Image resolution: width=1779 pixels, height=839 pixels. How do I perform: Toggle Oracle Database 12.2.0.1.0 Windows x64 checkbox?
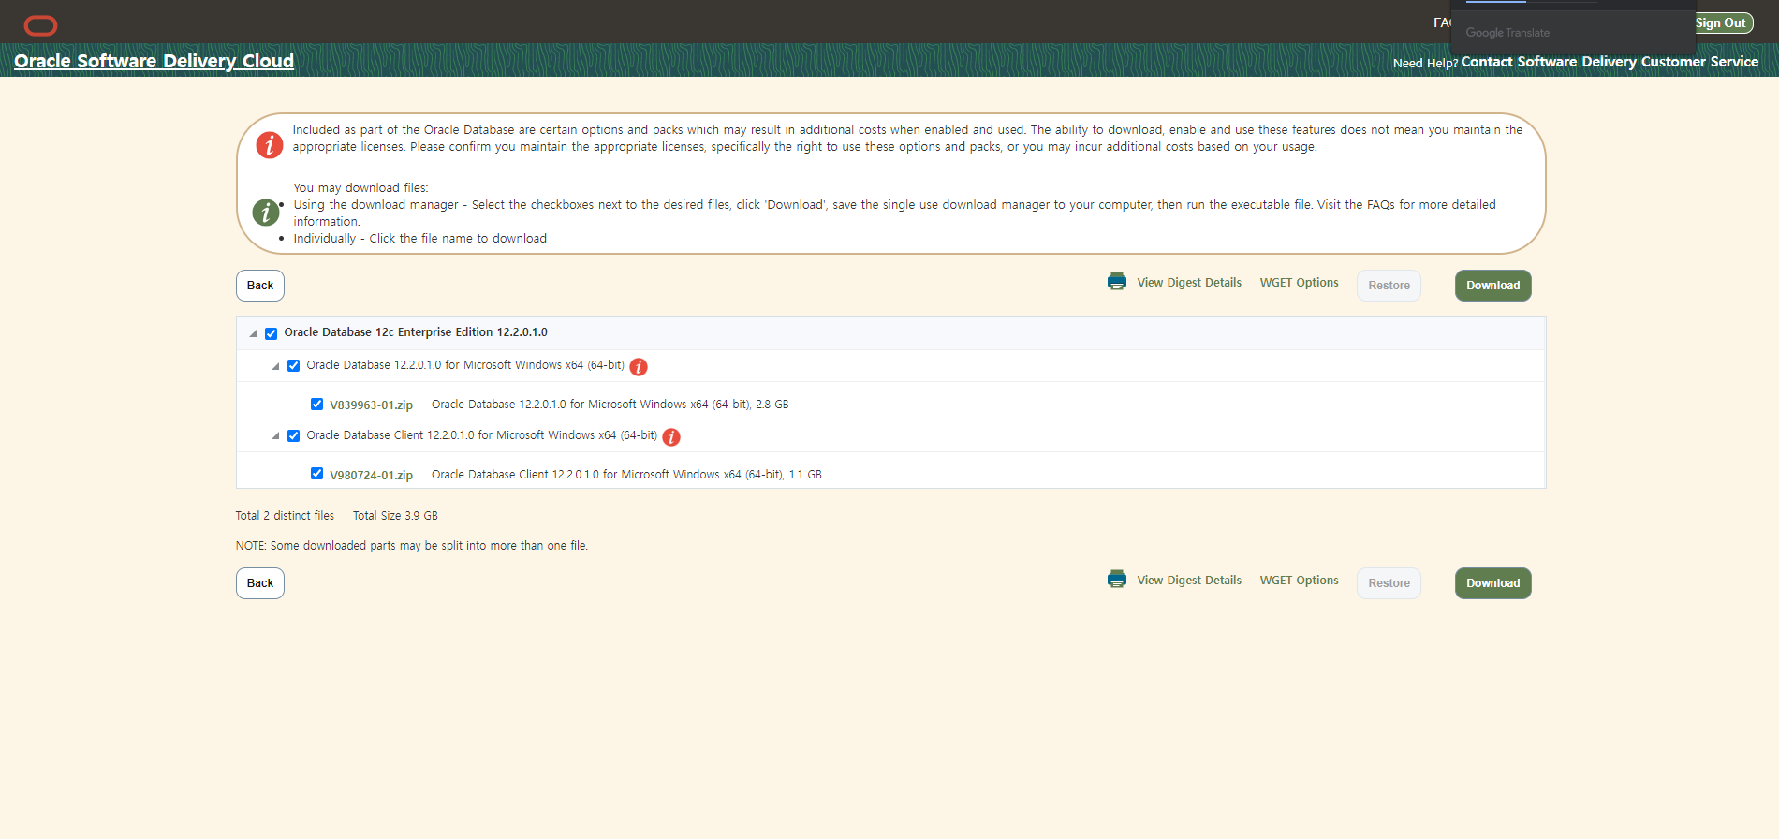294,366
